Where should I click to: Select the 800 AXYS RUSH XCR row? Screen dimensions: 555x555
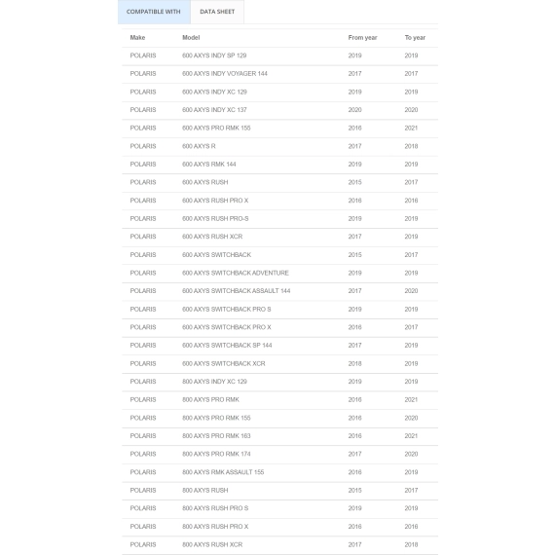[x=279, y=544]
